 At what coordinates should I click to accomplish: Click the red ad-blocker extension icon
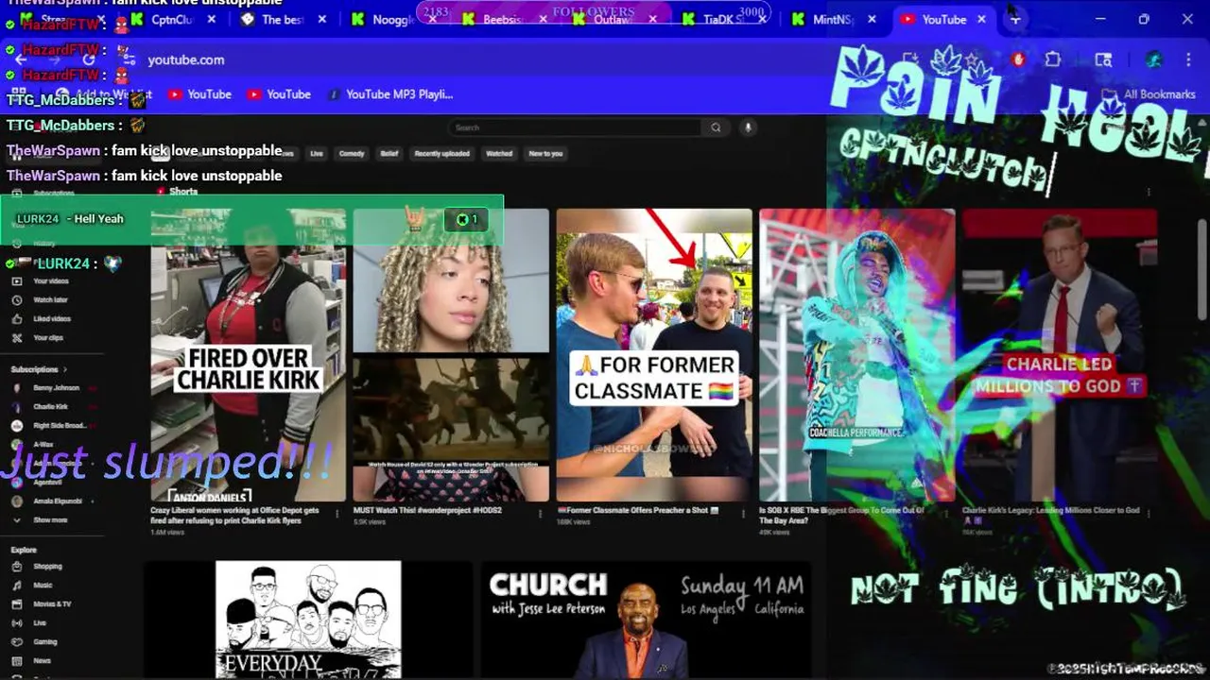click(1018, 59)
